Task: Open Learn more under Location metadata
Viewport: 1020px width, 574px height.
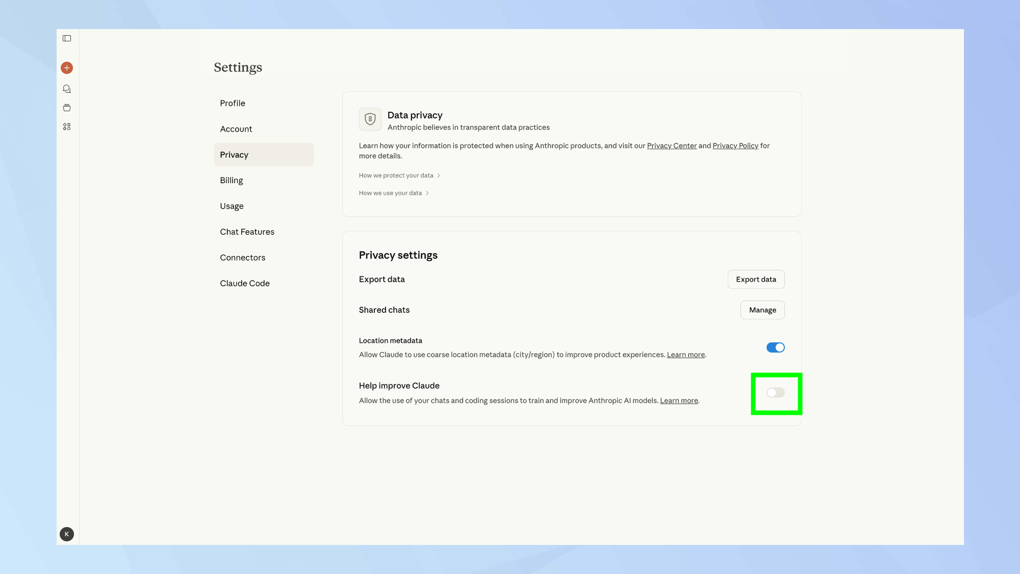Action: [685, 355]
